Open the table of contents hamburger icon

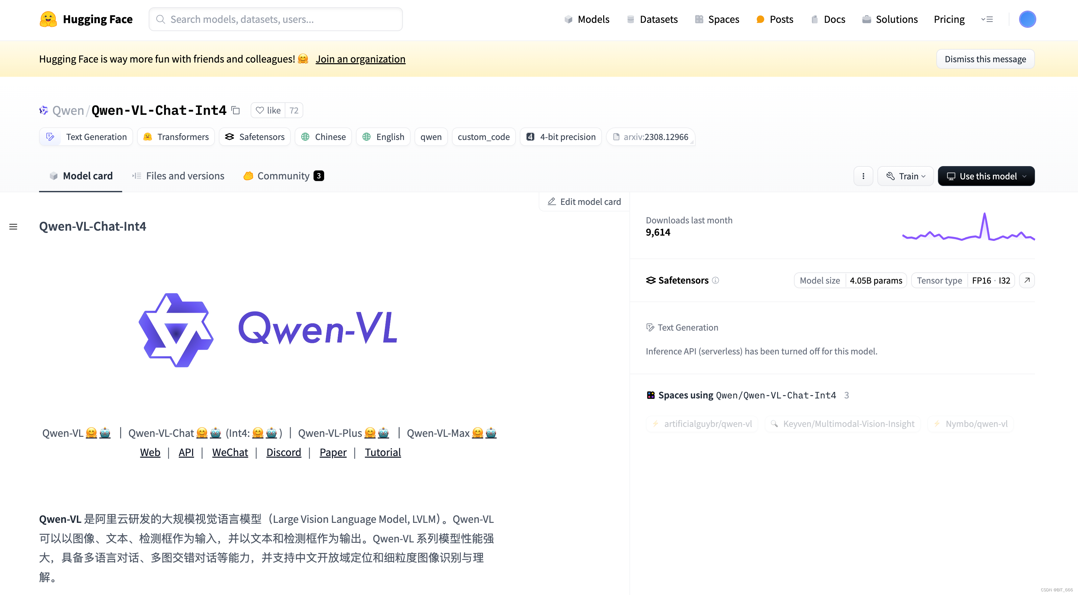[13, 226]
